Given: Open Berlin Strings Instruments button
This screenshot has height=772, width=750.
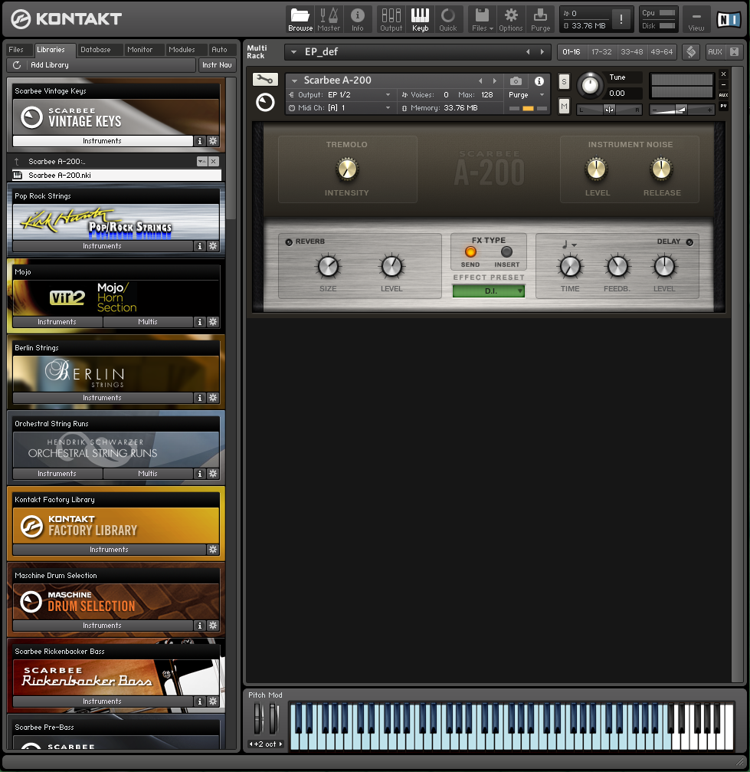Looking at the screenshot, I should 103,397.
